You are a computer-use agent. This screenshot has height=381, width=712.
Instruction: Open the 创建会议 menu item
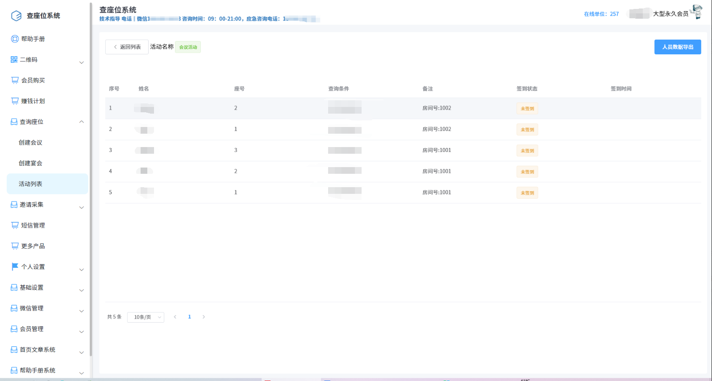click(30, 143)
